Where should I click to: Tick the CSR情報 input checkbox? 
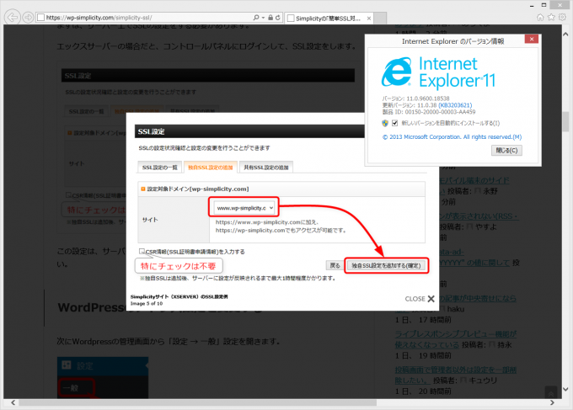142,251
